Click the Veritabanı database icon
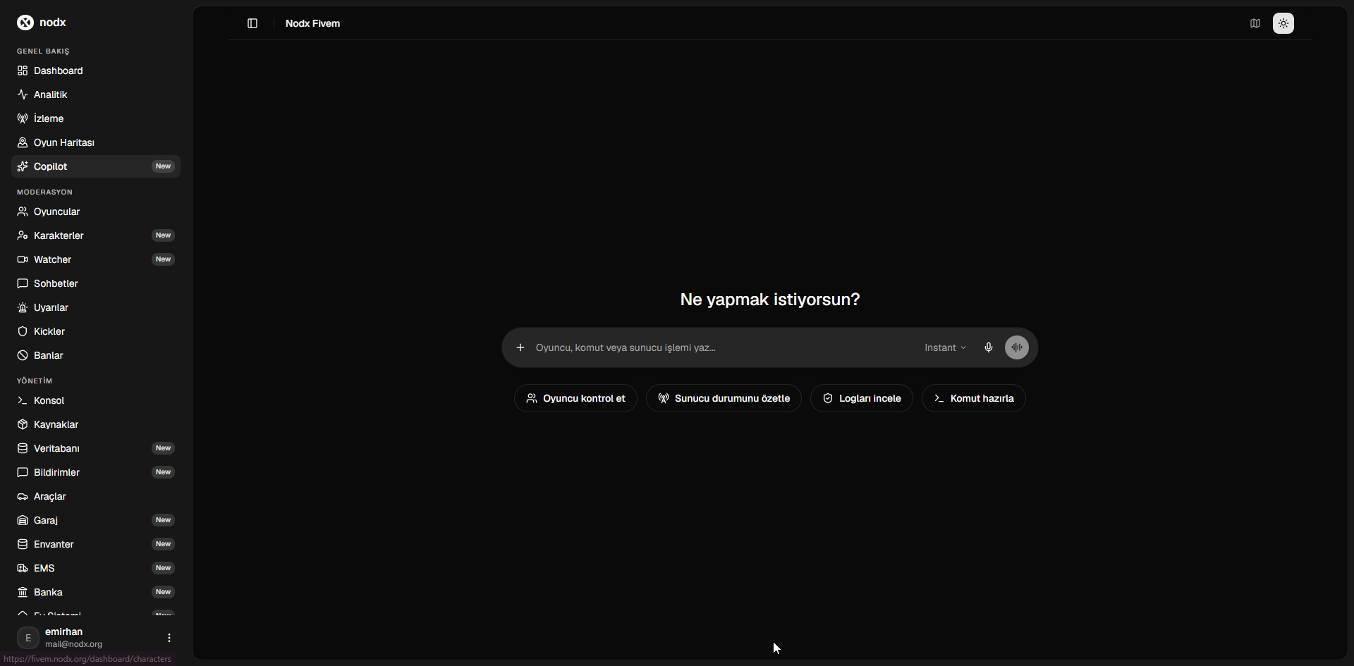The height and width of the screenshot is (666, 1354). [23, 448]
